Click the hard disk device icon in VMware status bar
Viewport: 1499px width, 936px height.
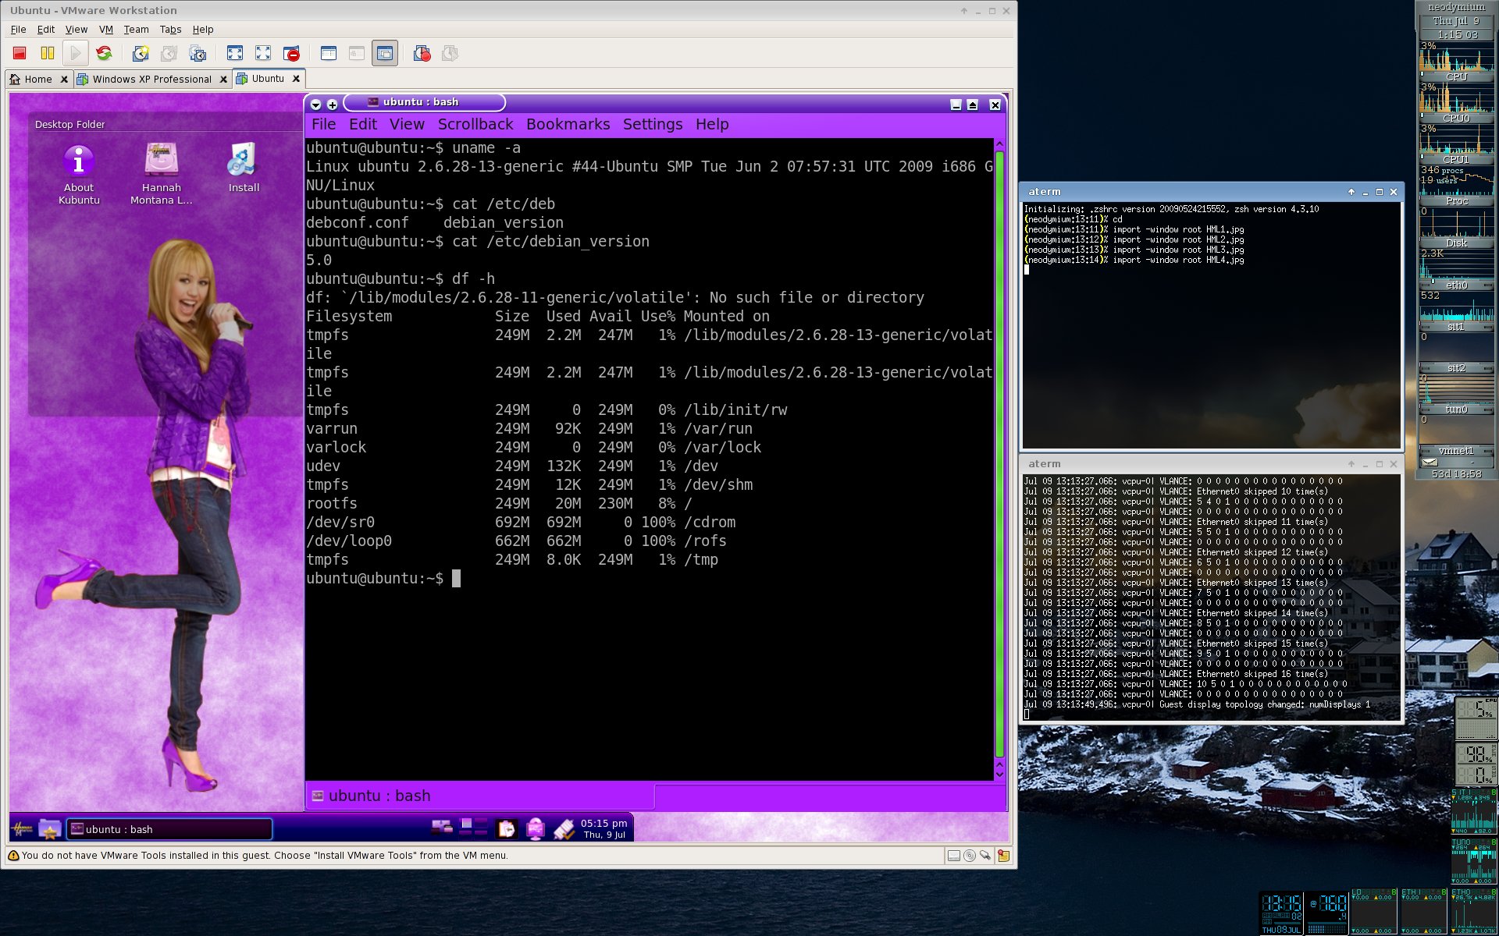953,856
